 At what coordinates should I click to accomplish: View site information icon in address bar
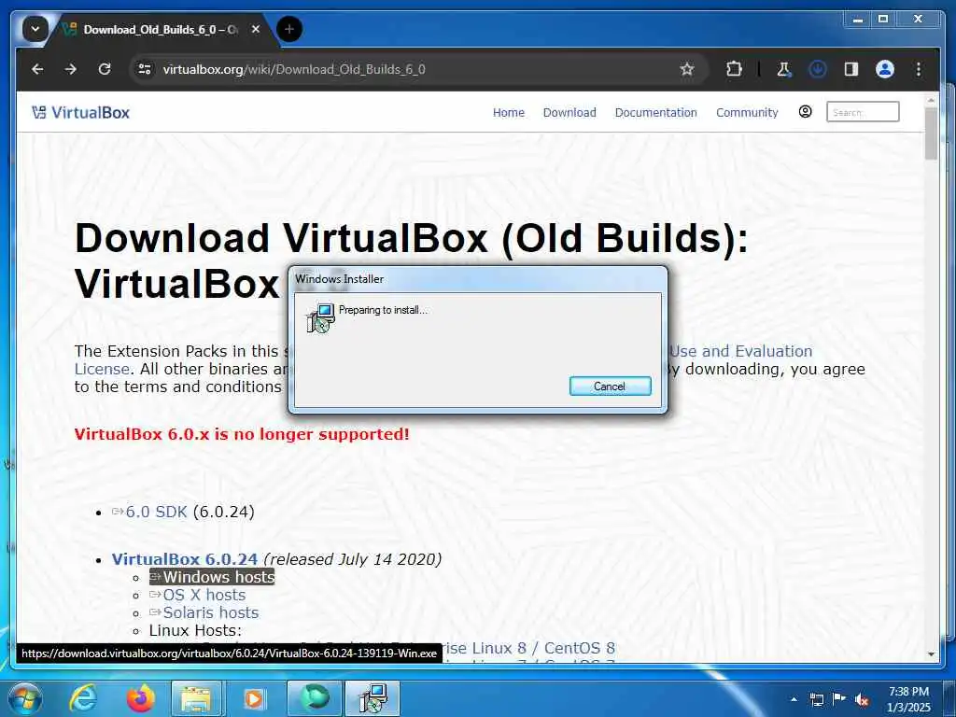145,69
